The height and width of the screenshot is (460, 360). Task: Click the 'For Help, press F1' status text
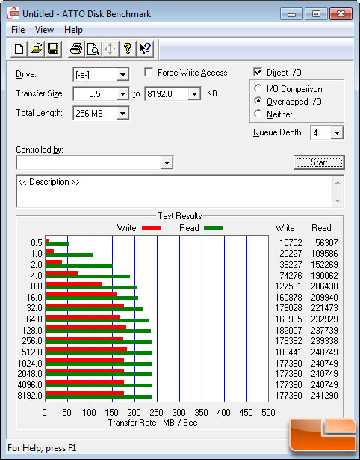[42, 448]
